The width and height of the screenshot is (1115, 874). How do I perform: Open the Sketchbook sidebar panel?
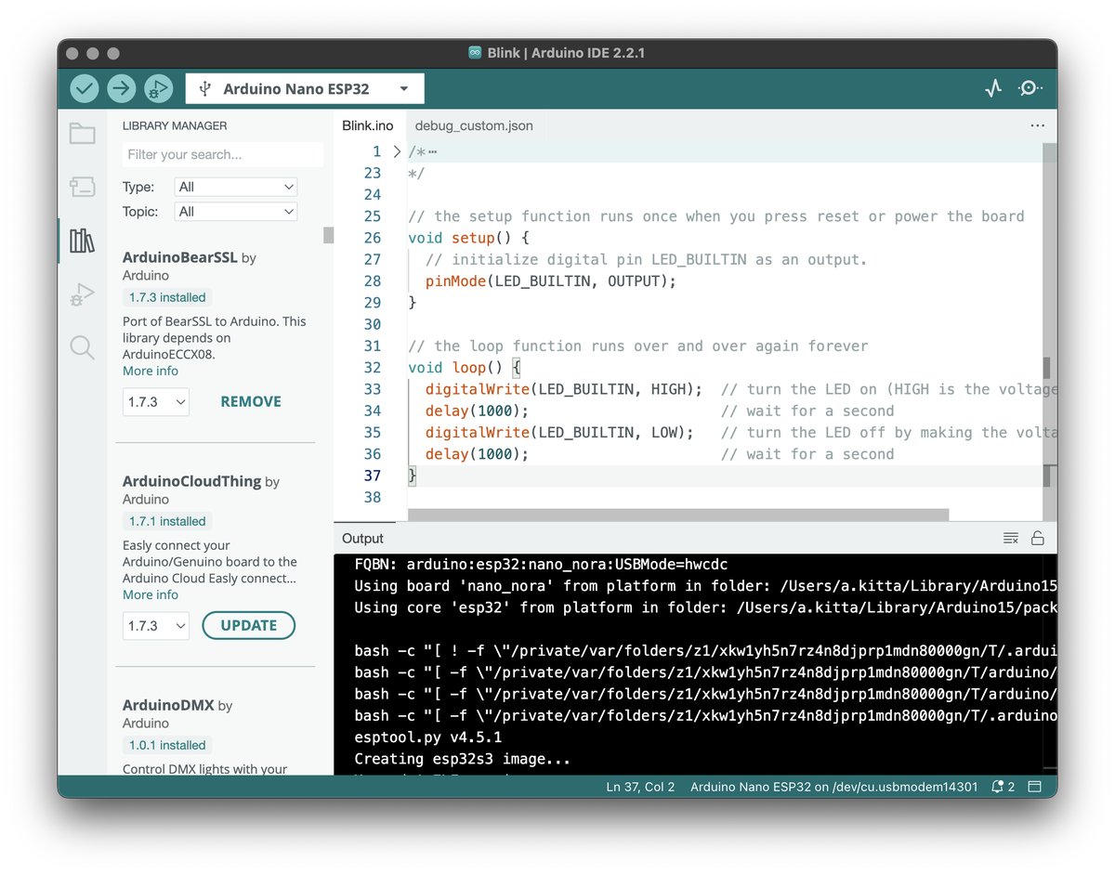(82, 134)
